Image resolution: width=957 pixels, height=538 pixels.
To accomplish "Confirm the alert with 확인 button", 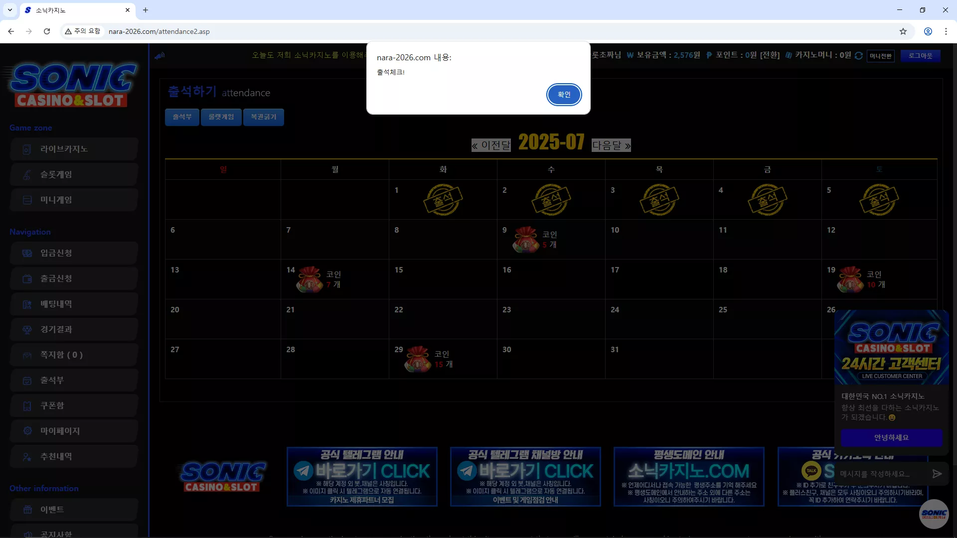I will 564,95.
